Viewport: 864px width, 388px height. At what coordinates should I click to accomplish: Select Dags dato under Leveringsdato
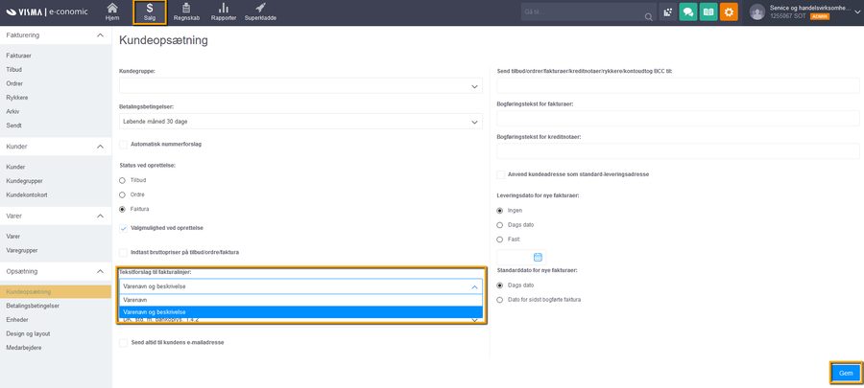pyautogui.click(x=500, y=224)
